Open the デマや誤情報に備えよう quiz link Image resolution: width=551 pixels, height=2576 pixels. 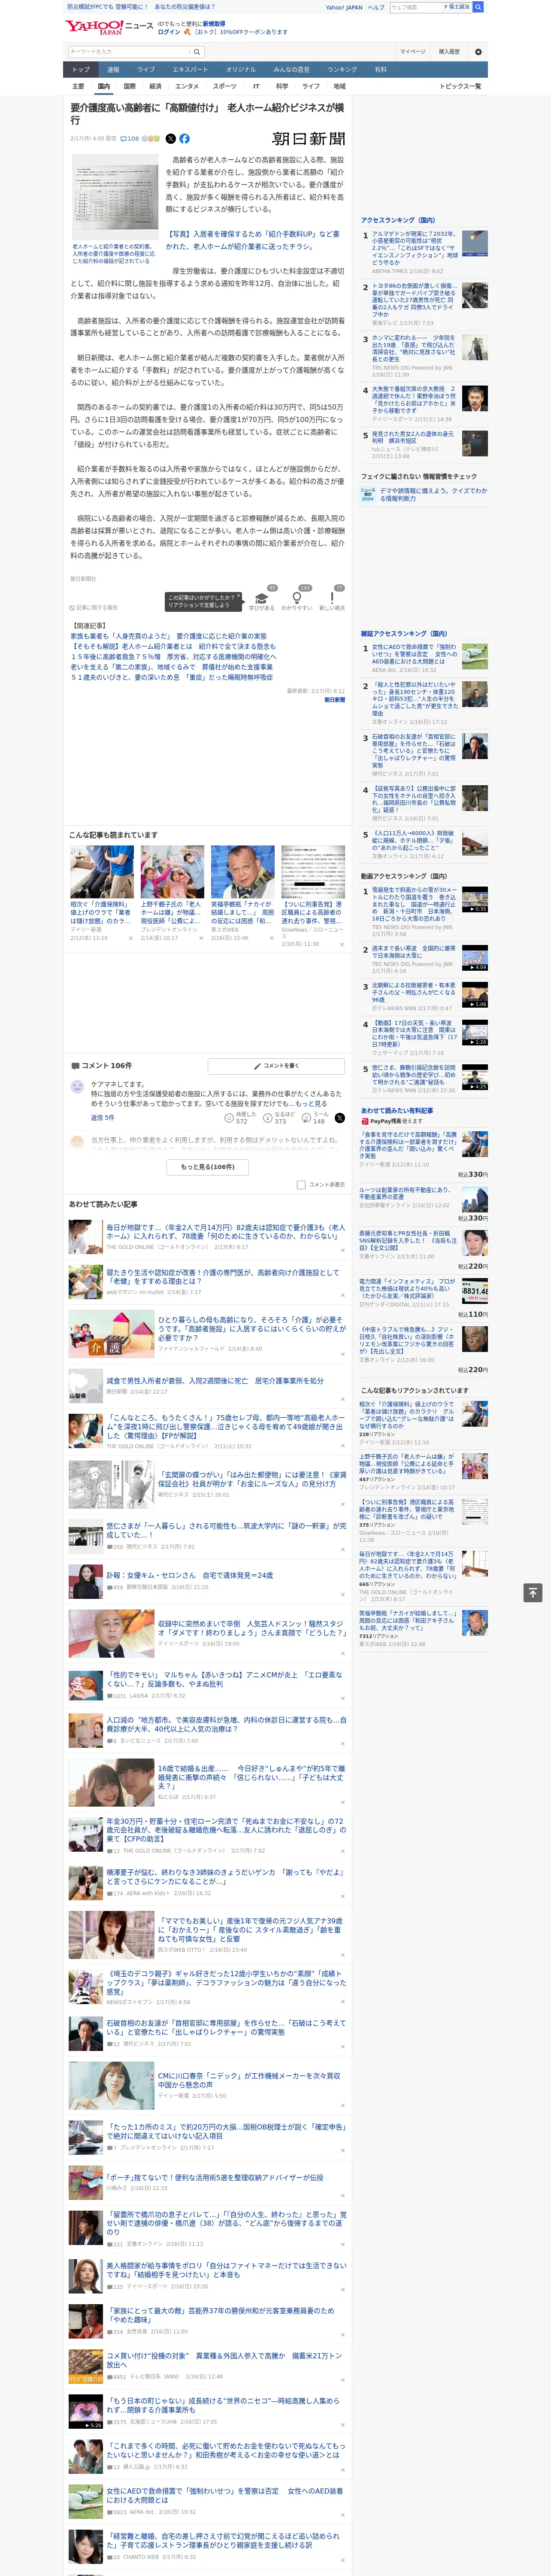433,495
